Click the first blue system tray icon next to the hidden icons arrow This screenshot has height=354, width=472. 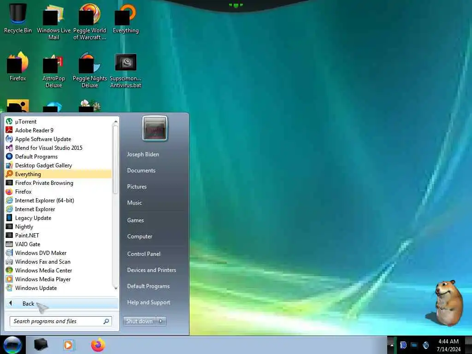pos(403,345)
